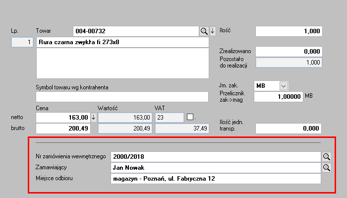
Task: Open Zamawiający lookup magnifier icon
Action: click(326, 168)
